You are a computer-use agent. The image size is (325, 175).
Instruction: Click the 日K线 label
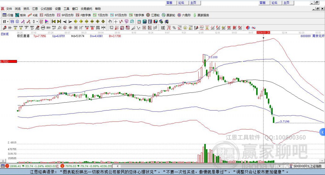(x=5, y=34)
